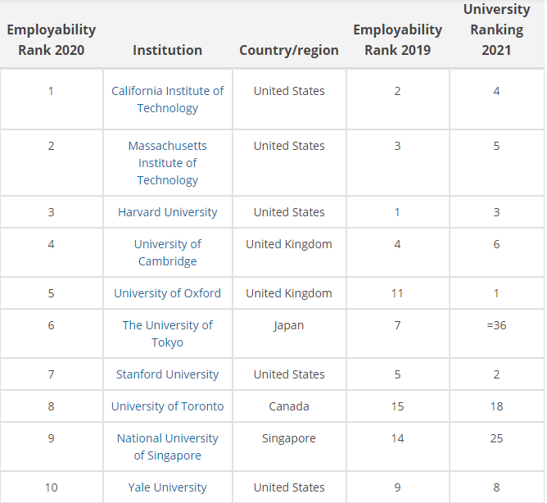
Task: Click the Harvard University link
Action: click(x=167, y=212)
